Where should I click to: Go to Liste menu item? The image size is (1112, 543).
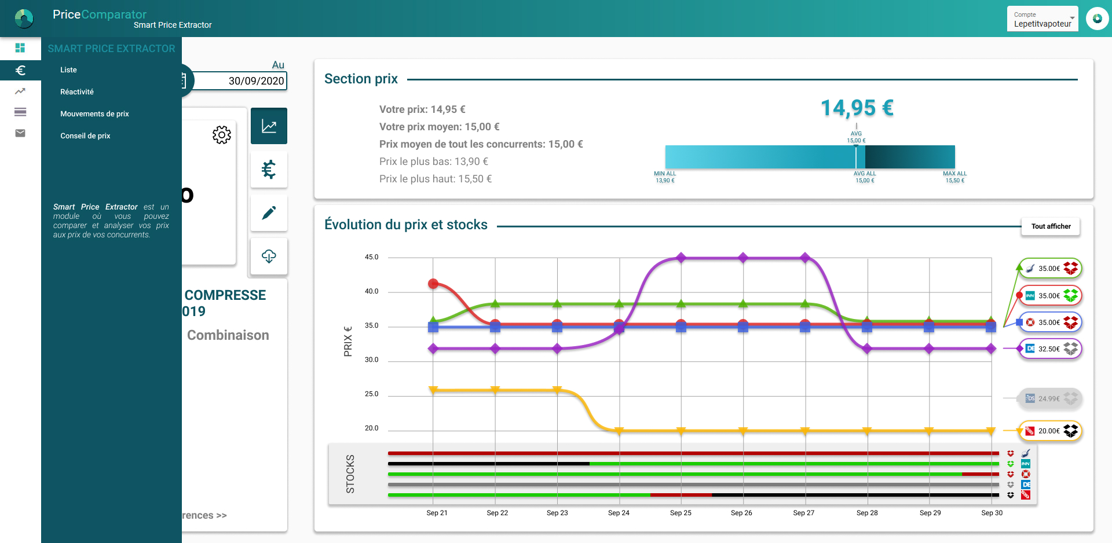pyautogui.click(x=68, y=70)
